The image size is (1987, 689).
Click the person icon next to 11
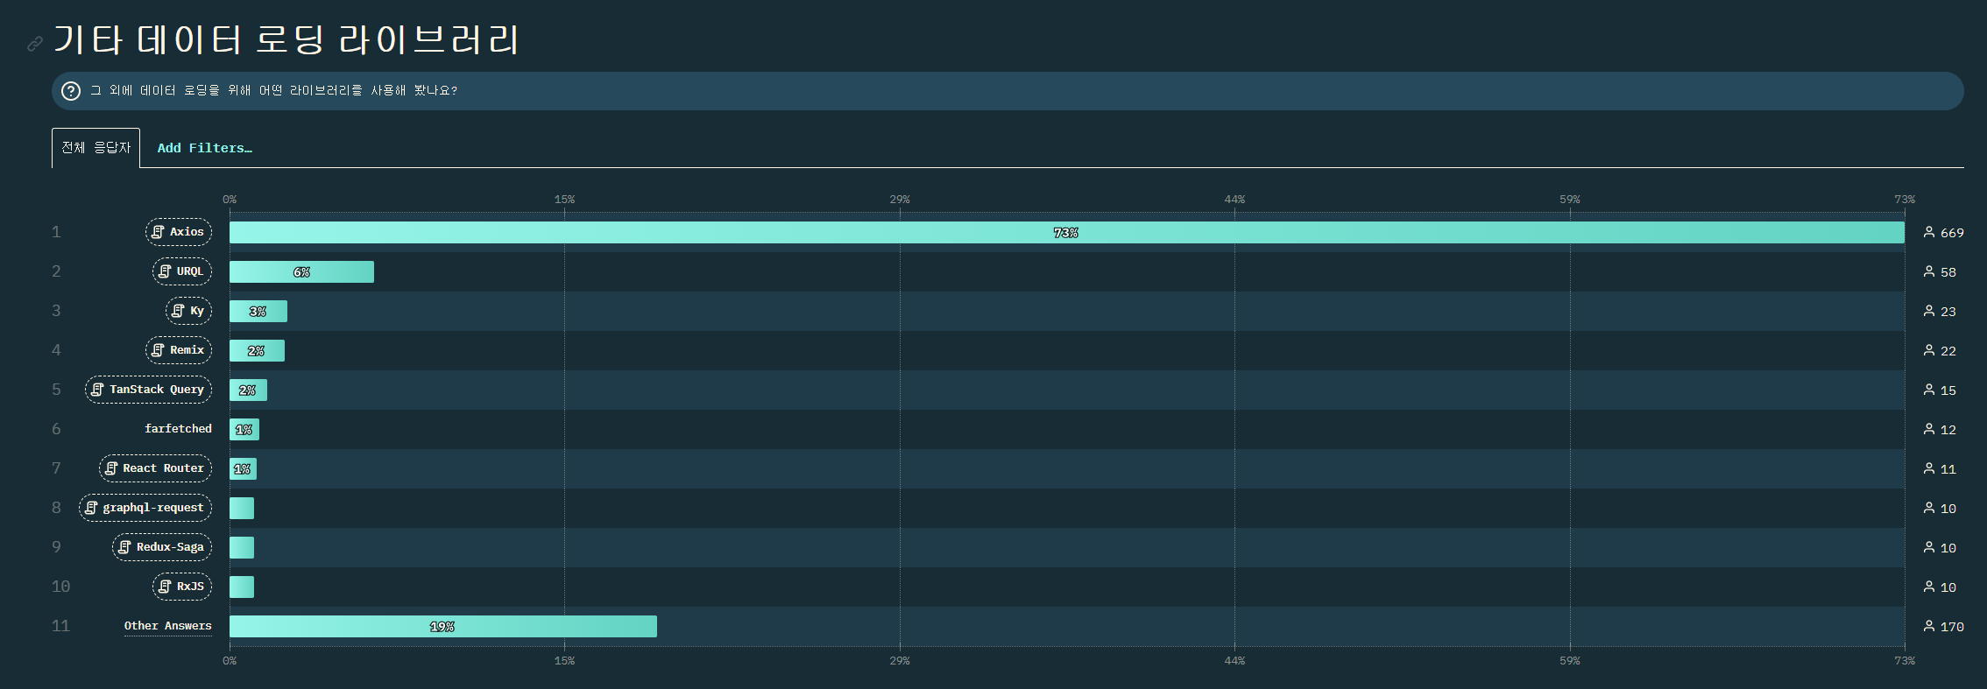tap(1928, 468)
